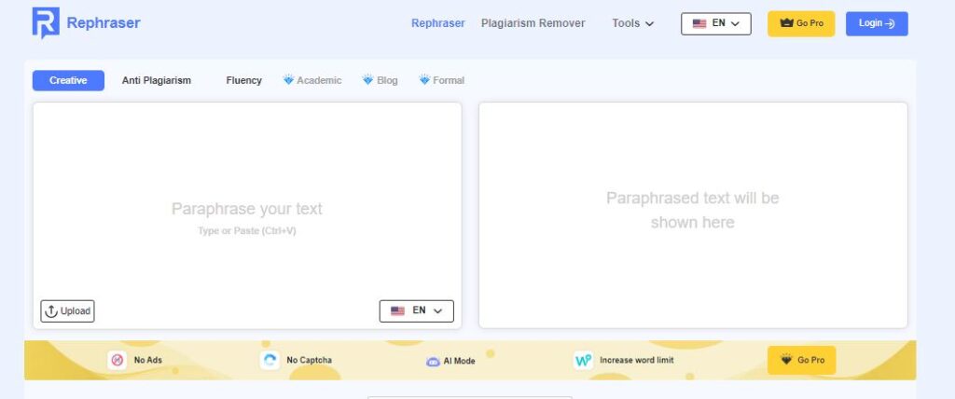Open the Tools dropdown menu
This screenshot has width=955, height=399.
click(x=633, y=23)
